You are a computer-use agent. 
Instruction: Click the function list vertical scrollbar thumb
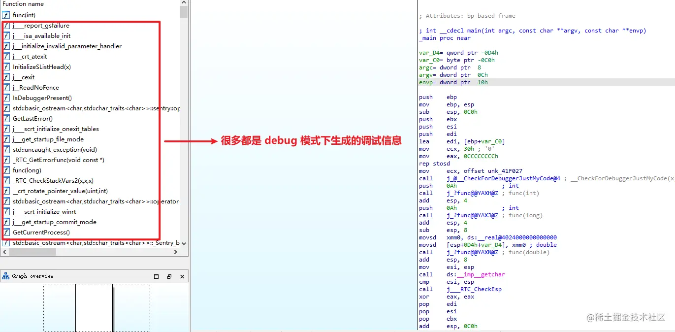pyautogui.click(x=184, y=11)
